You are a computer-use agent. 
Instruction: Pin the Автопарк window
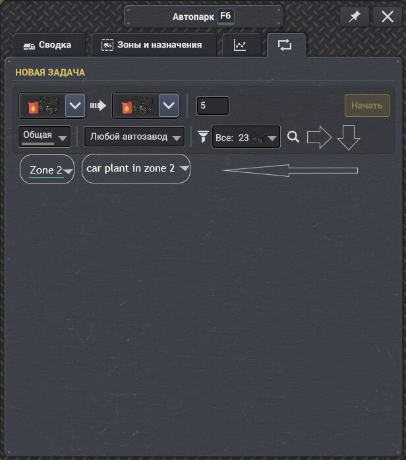pyautogui.click(x=355, y=16)
